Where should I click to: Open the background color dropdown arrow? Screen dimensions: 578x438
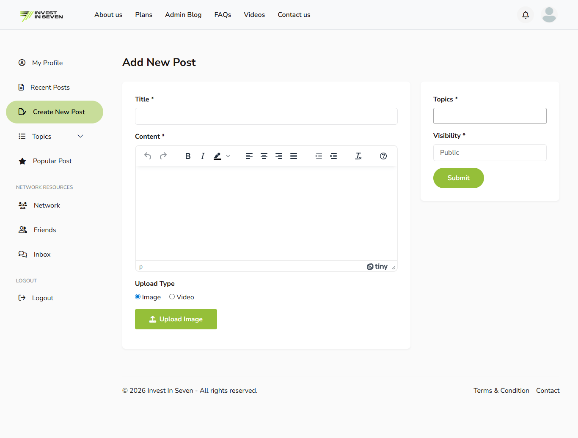pyautogui.click(x=228, y=156)
